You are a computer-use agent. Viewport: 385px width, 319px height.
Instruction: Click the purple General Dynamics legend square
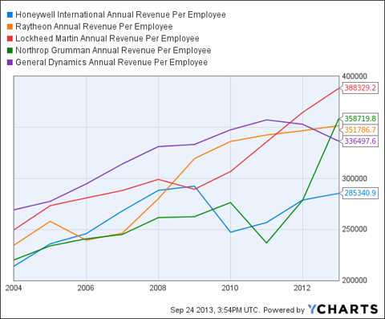tap(10, 63)
